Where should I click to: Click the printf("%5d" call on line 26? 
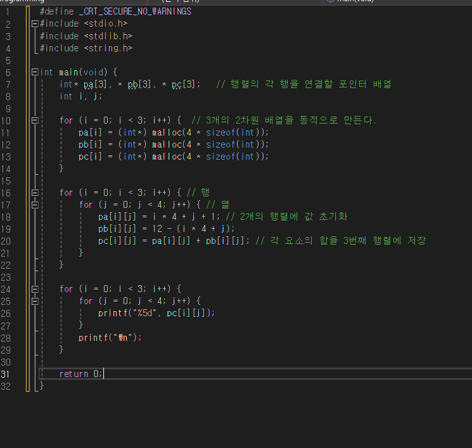coord(156,313)
